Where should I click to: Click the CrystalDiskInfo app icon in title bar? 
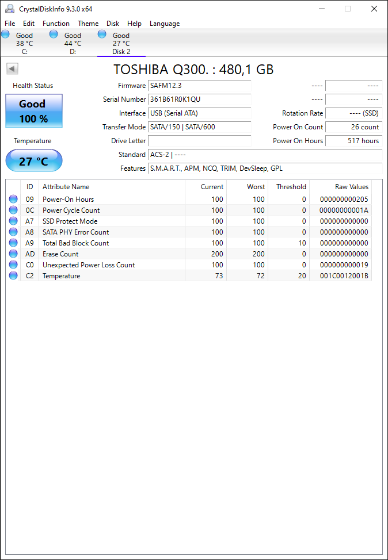10,9
